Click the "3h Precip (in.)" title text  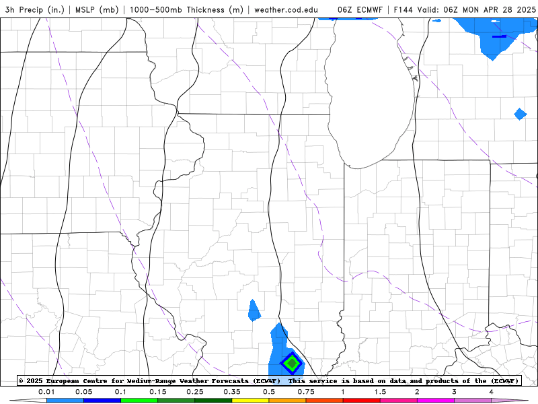pos(35,9)
